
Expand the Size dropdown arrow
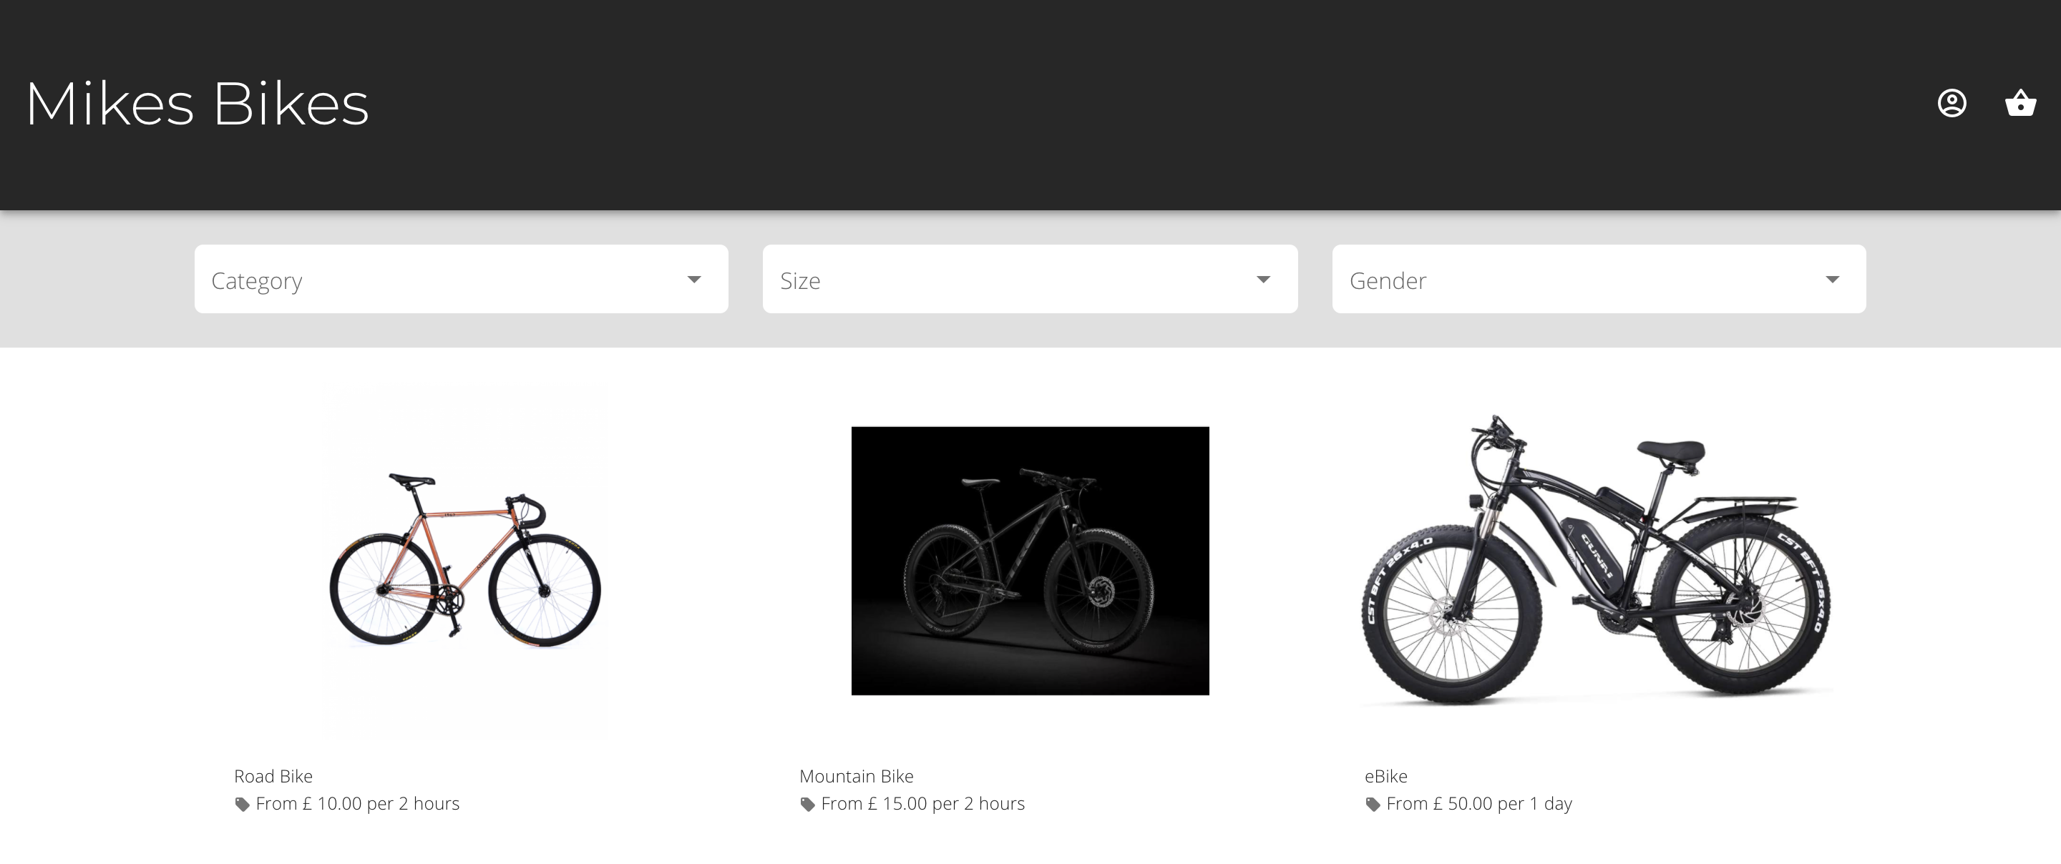point(1263,279)
